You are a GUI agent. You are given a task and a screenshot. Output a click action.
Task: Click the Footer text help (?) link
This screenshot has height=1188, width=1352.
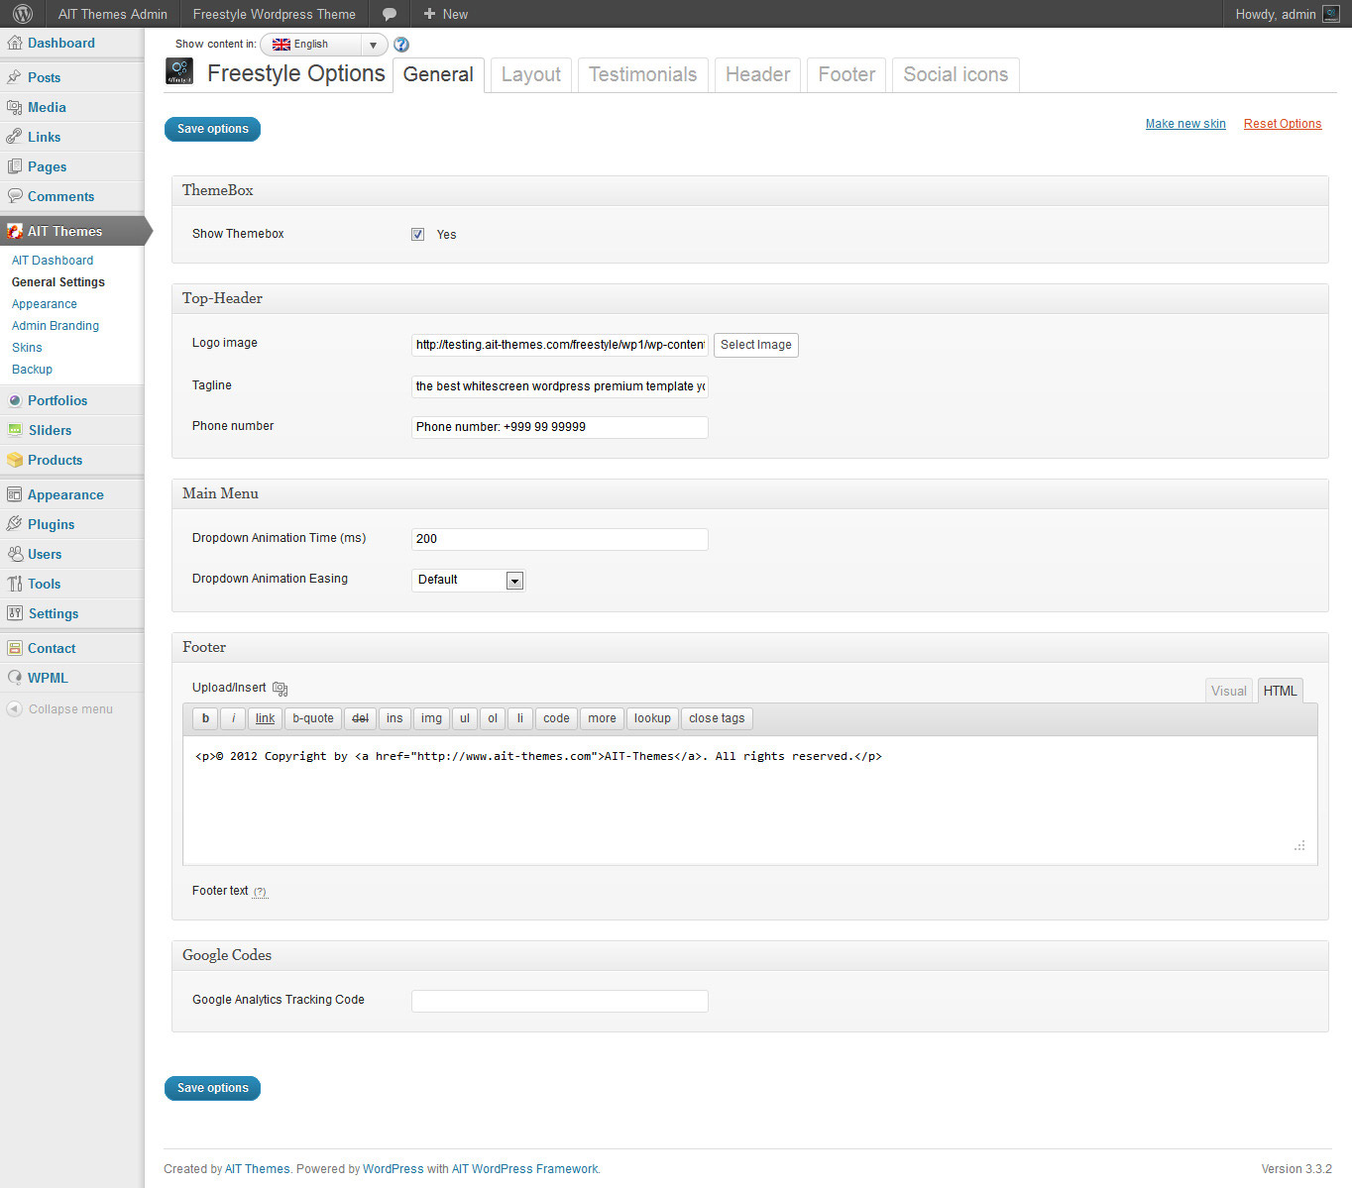(x=260, y=892)
